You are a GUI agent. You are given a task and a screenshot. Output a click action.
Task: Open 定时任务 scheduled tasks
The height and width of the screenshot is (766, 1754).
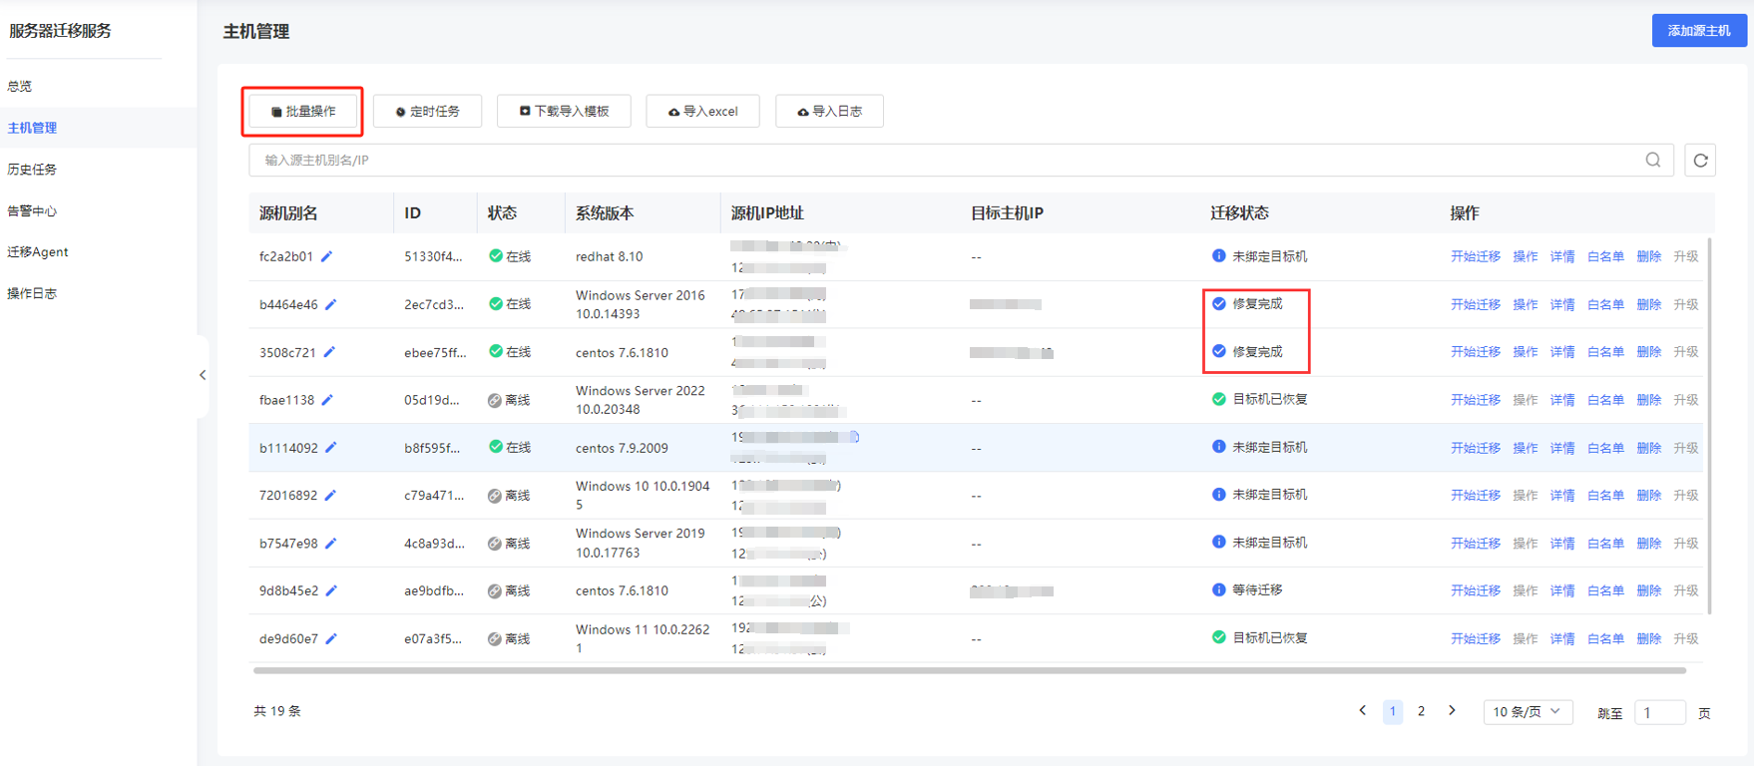coord(428,111)
